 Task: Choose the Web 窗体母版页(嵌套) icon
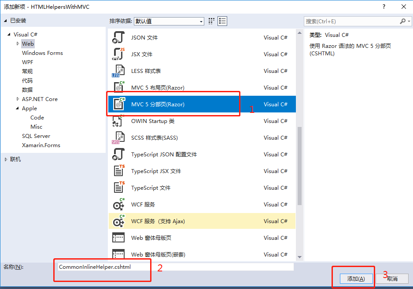click(118, 254)
